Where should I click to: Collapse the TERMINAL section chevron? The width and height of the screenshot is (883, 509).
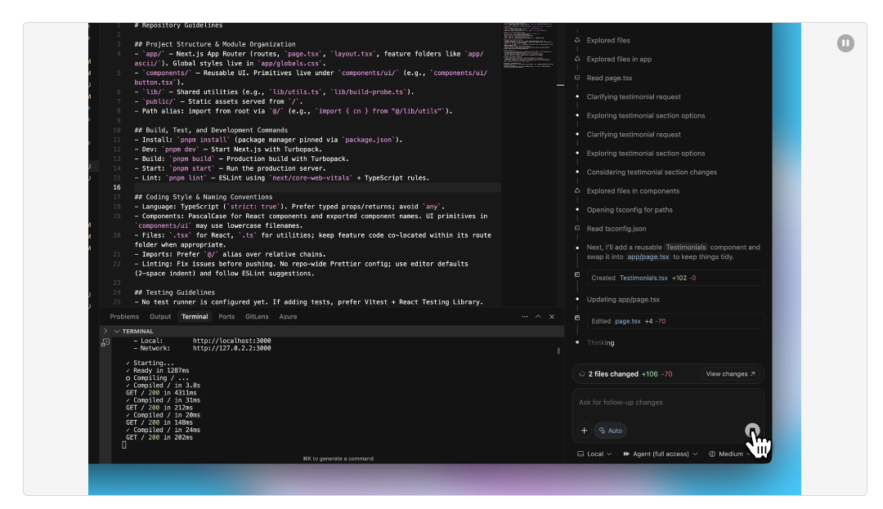(x=117, y=331)
